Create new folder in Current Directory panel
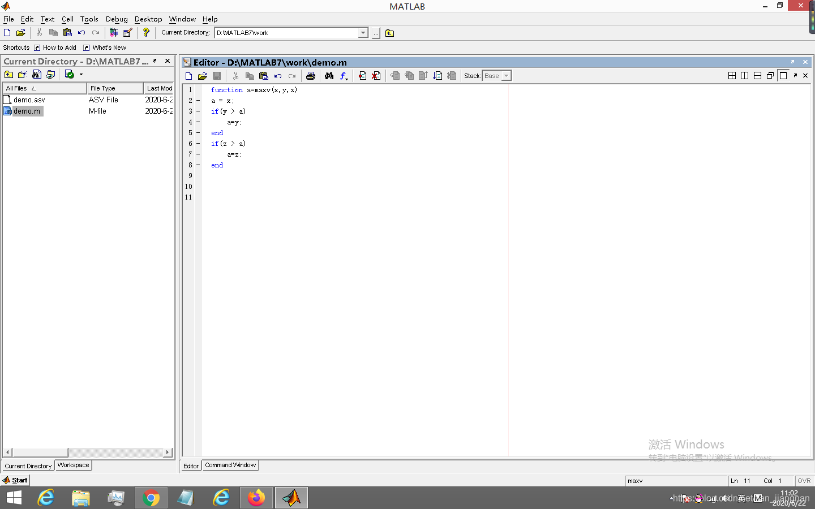This screenshot has width=815, height=509. [23, 75]
